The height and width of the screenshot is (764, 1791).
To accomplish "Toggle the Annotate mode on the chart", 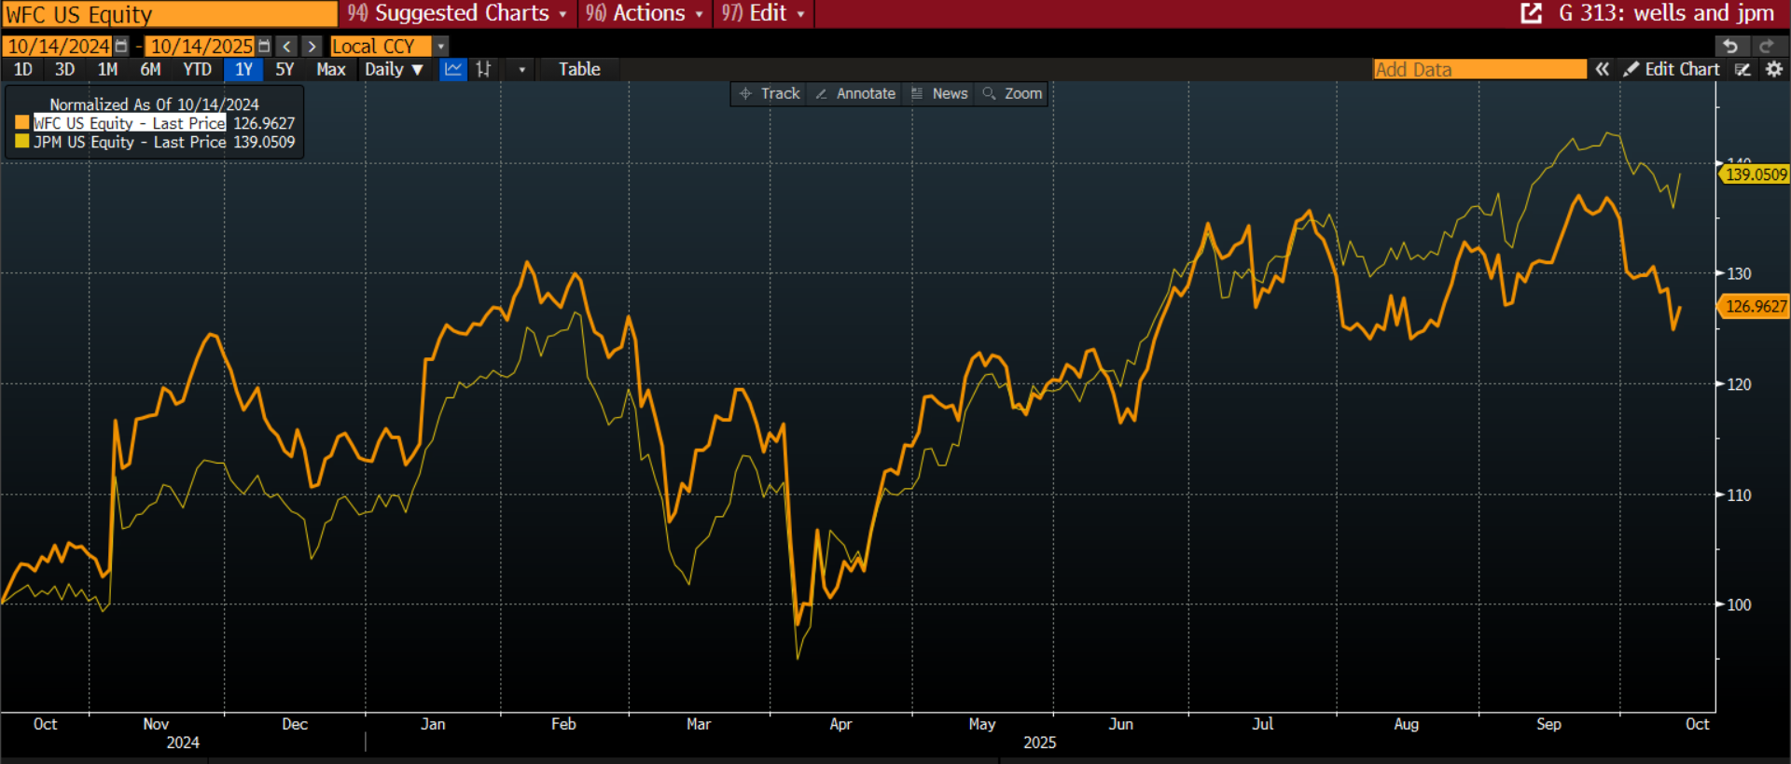I will pyautogui.click(x=855, y=93).
